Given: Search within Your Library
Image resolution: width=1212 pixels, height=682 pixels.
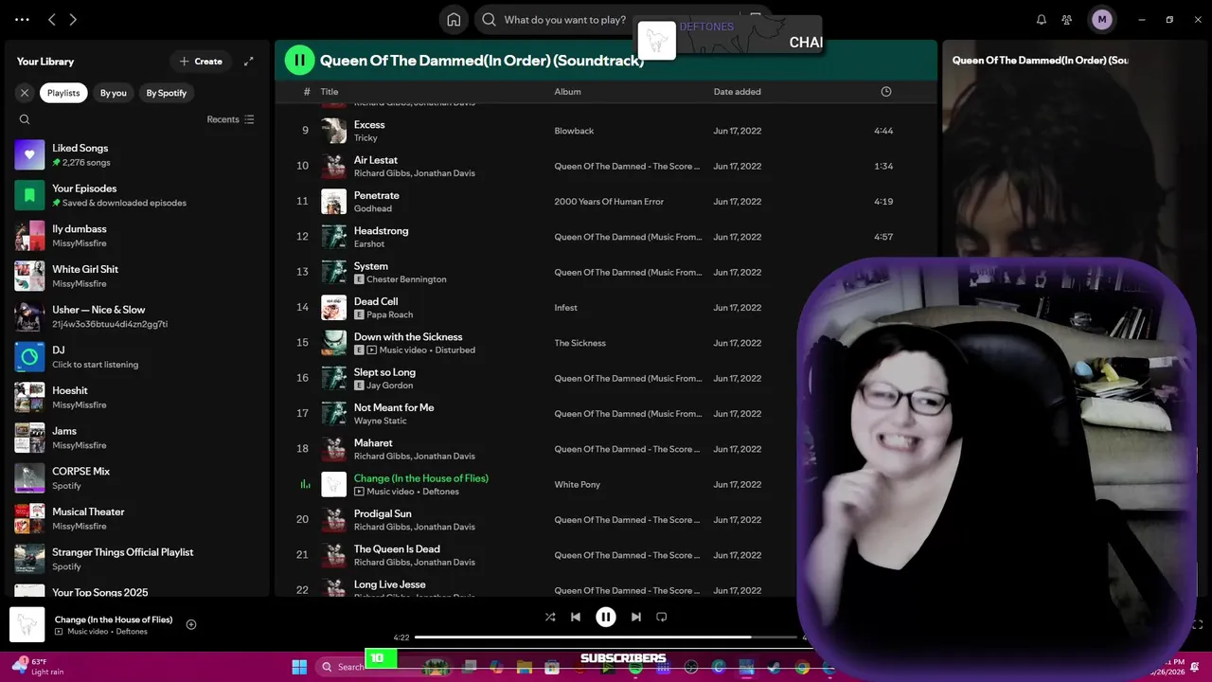Looking at the screenshot, I should [x=25, y=119].
